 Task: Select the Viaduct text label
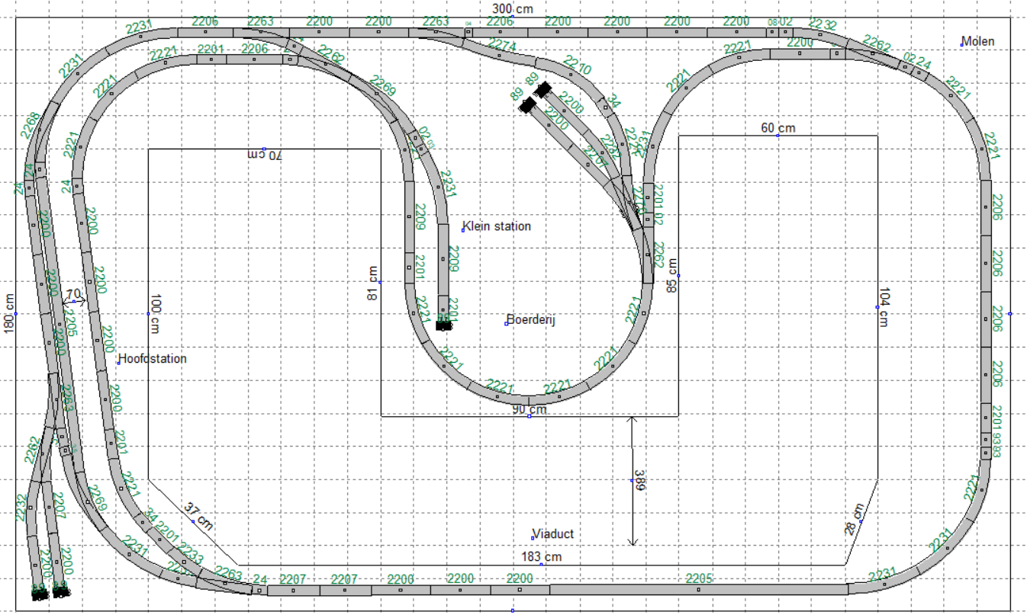pos(553,534)
